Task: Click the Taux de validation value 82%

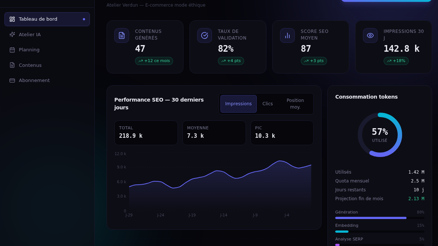Action: click(x=226, y=49)
